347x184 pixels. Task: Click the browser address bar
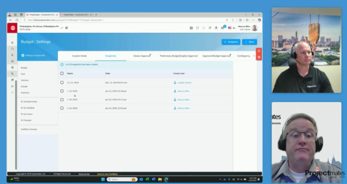[124, 20]
